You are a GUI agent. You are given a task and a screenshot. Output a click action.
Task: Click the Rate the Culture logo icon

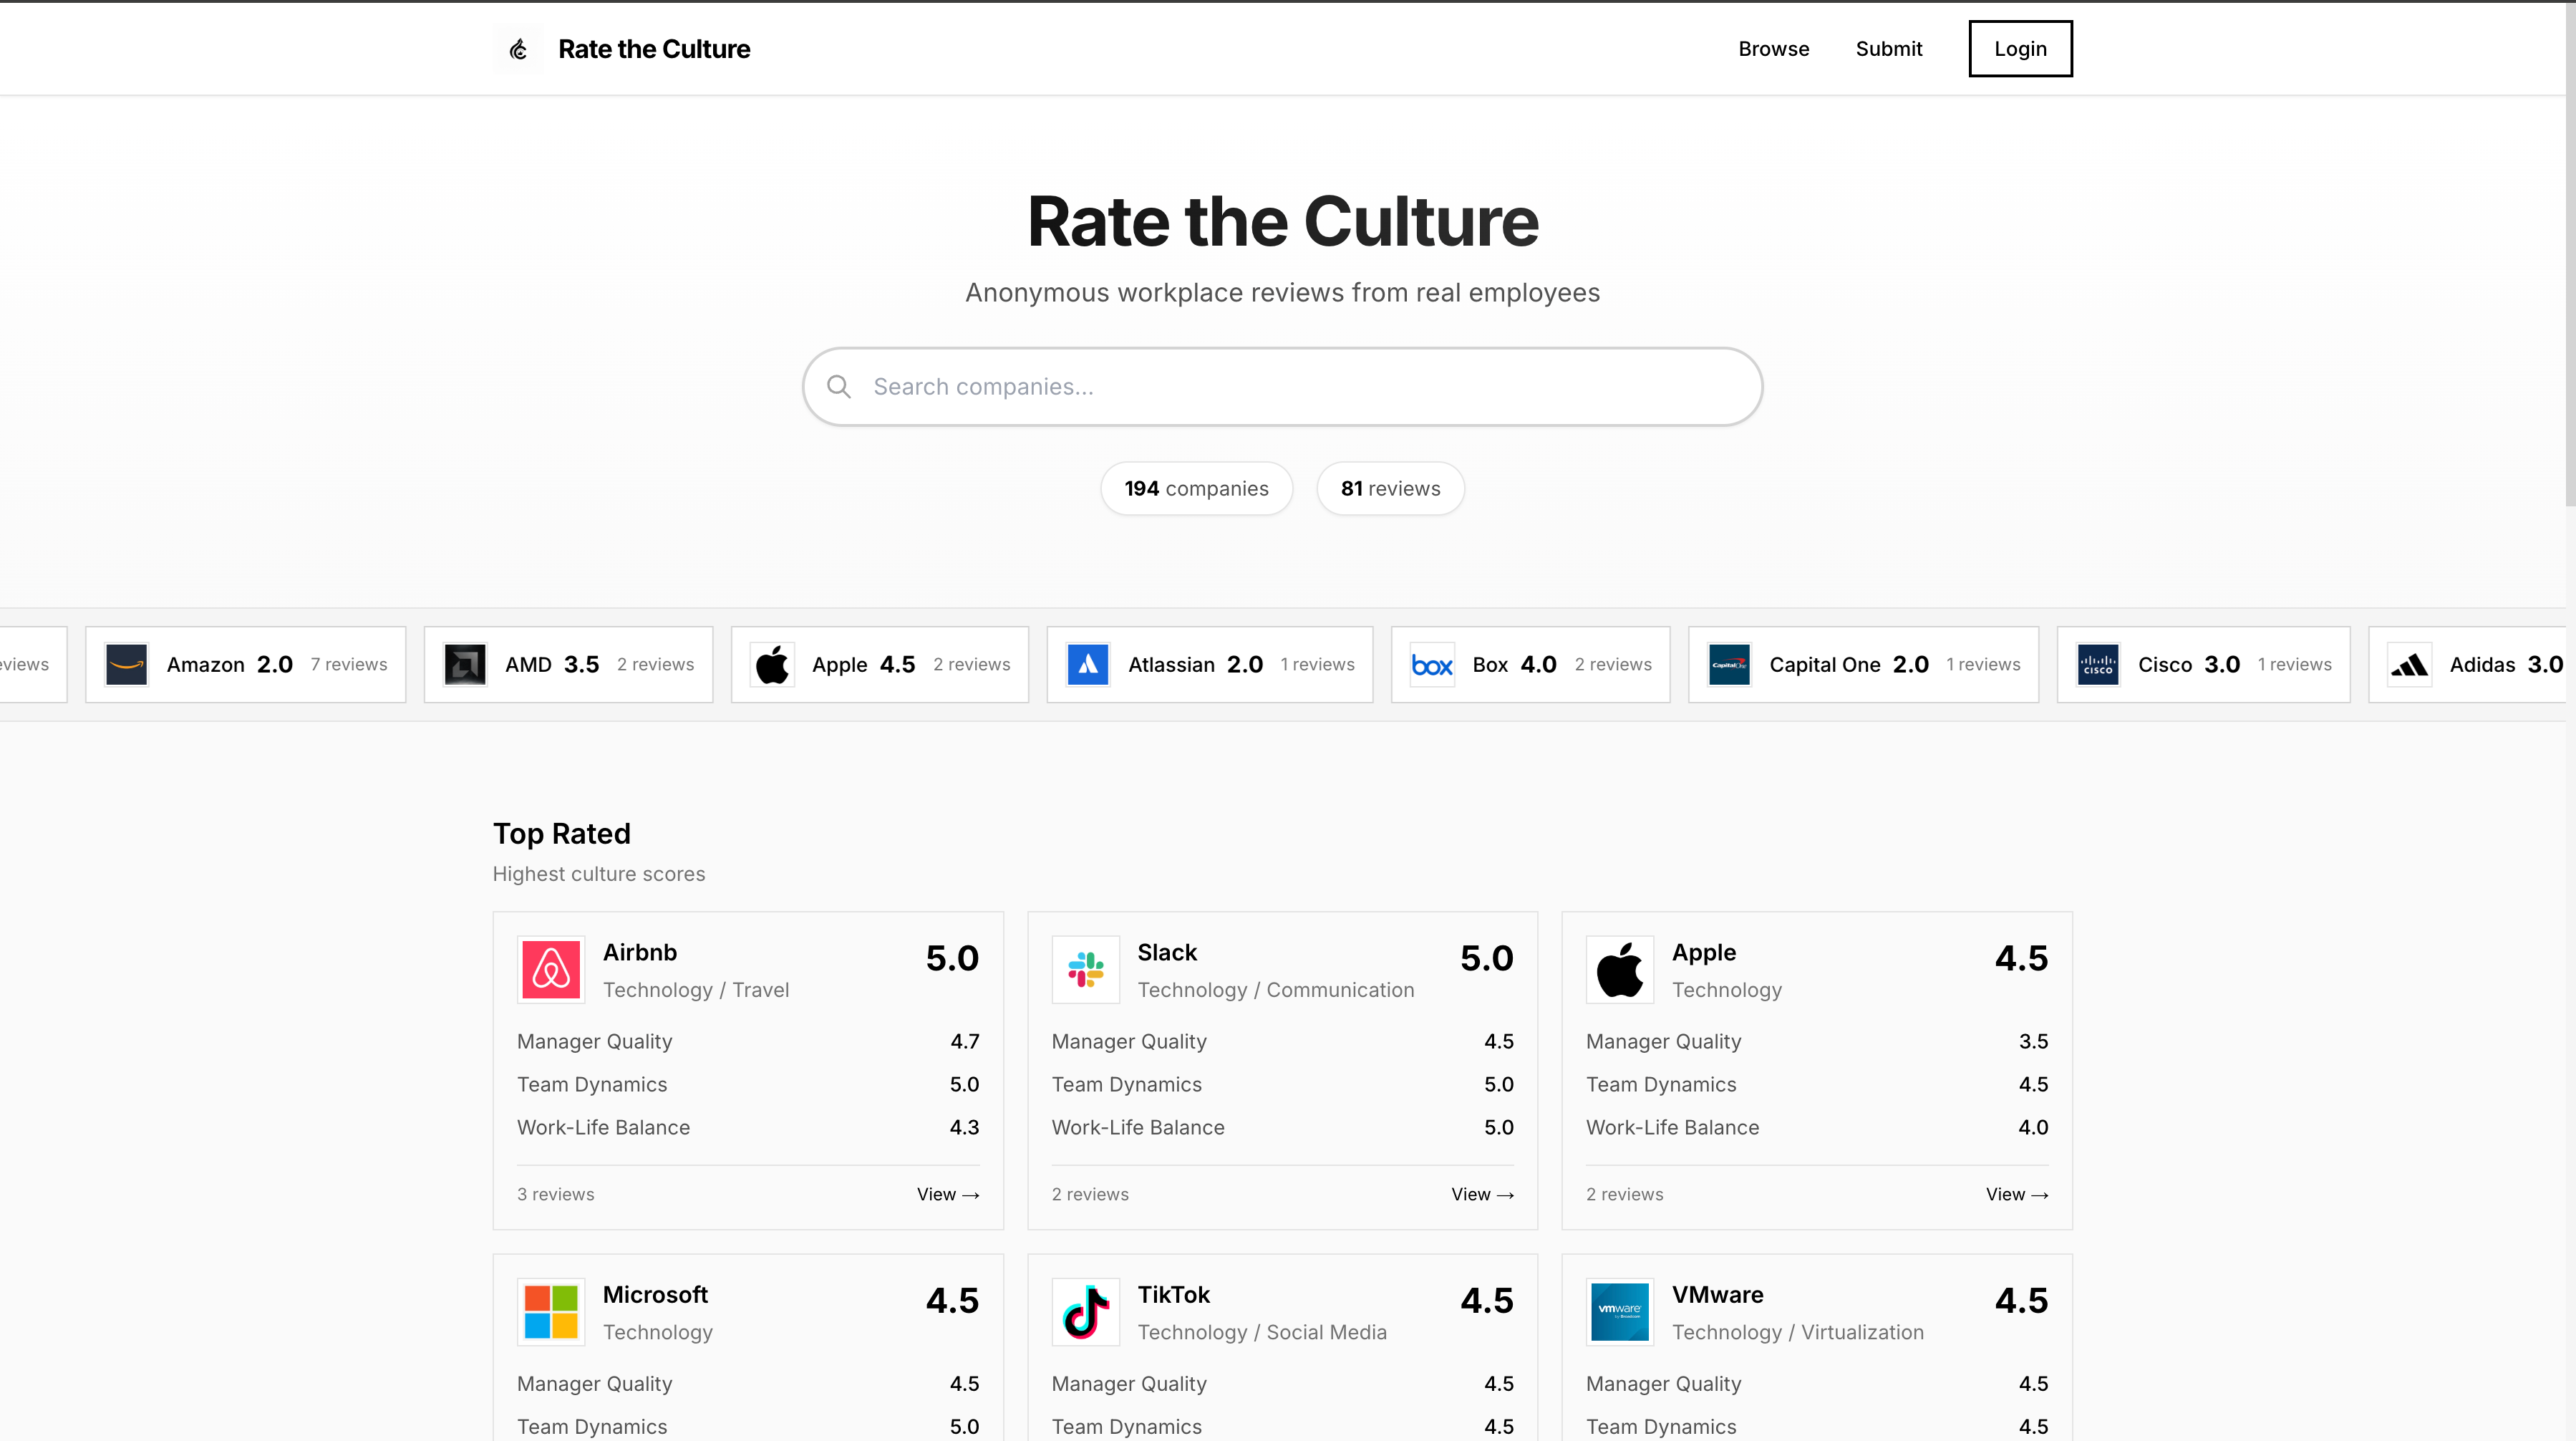[x=518, y=49]
